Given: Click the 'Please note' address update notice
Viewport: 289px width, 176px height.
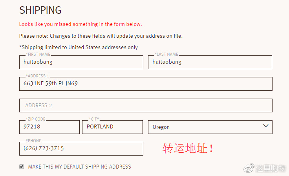Looking at the screenshot, I should click(x=101, y=36).
